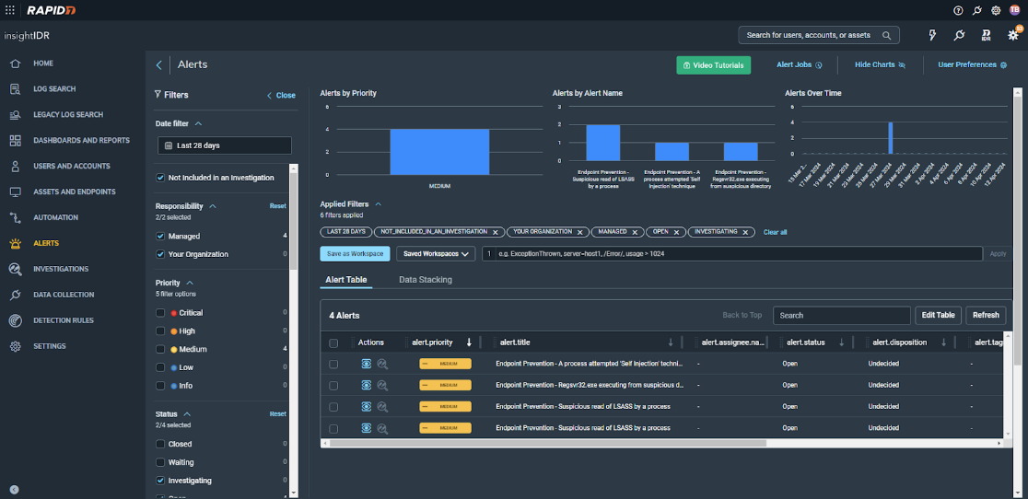Switch to the Data Stacking tab
The image size is (1028, 499).
tap(425, 280)
